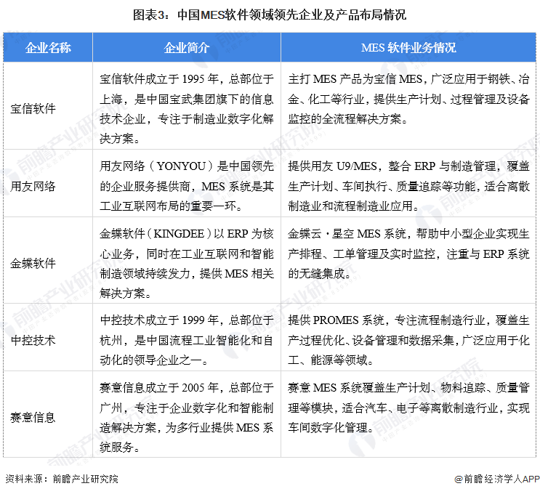This screenshot has height=494, width=540.
Task: Click the source note '资料来源：前瞻产业研究院'
Action: (62, 479)
